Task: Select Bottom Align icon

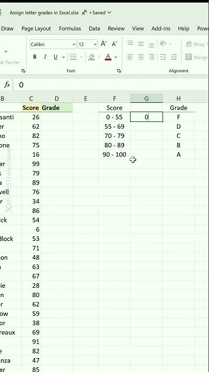Action: point(151,44)
